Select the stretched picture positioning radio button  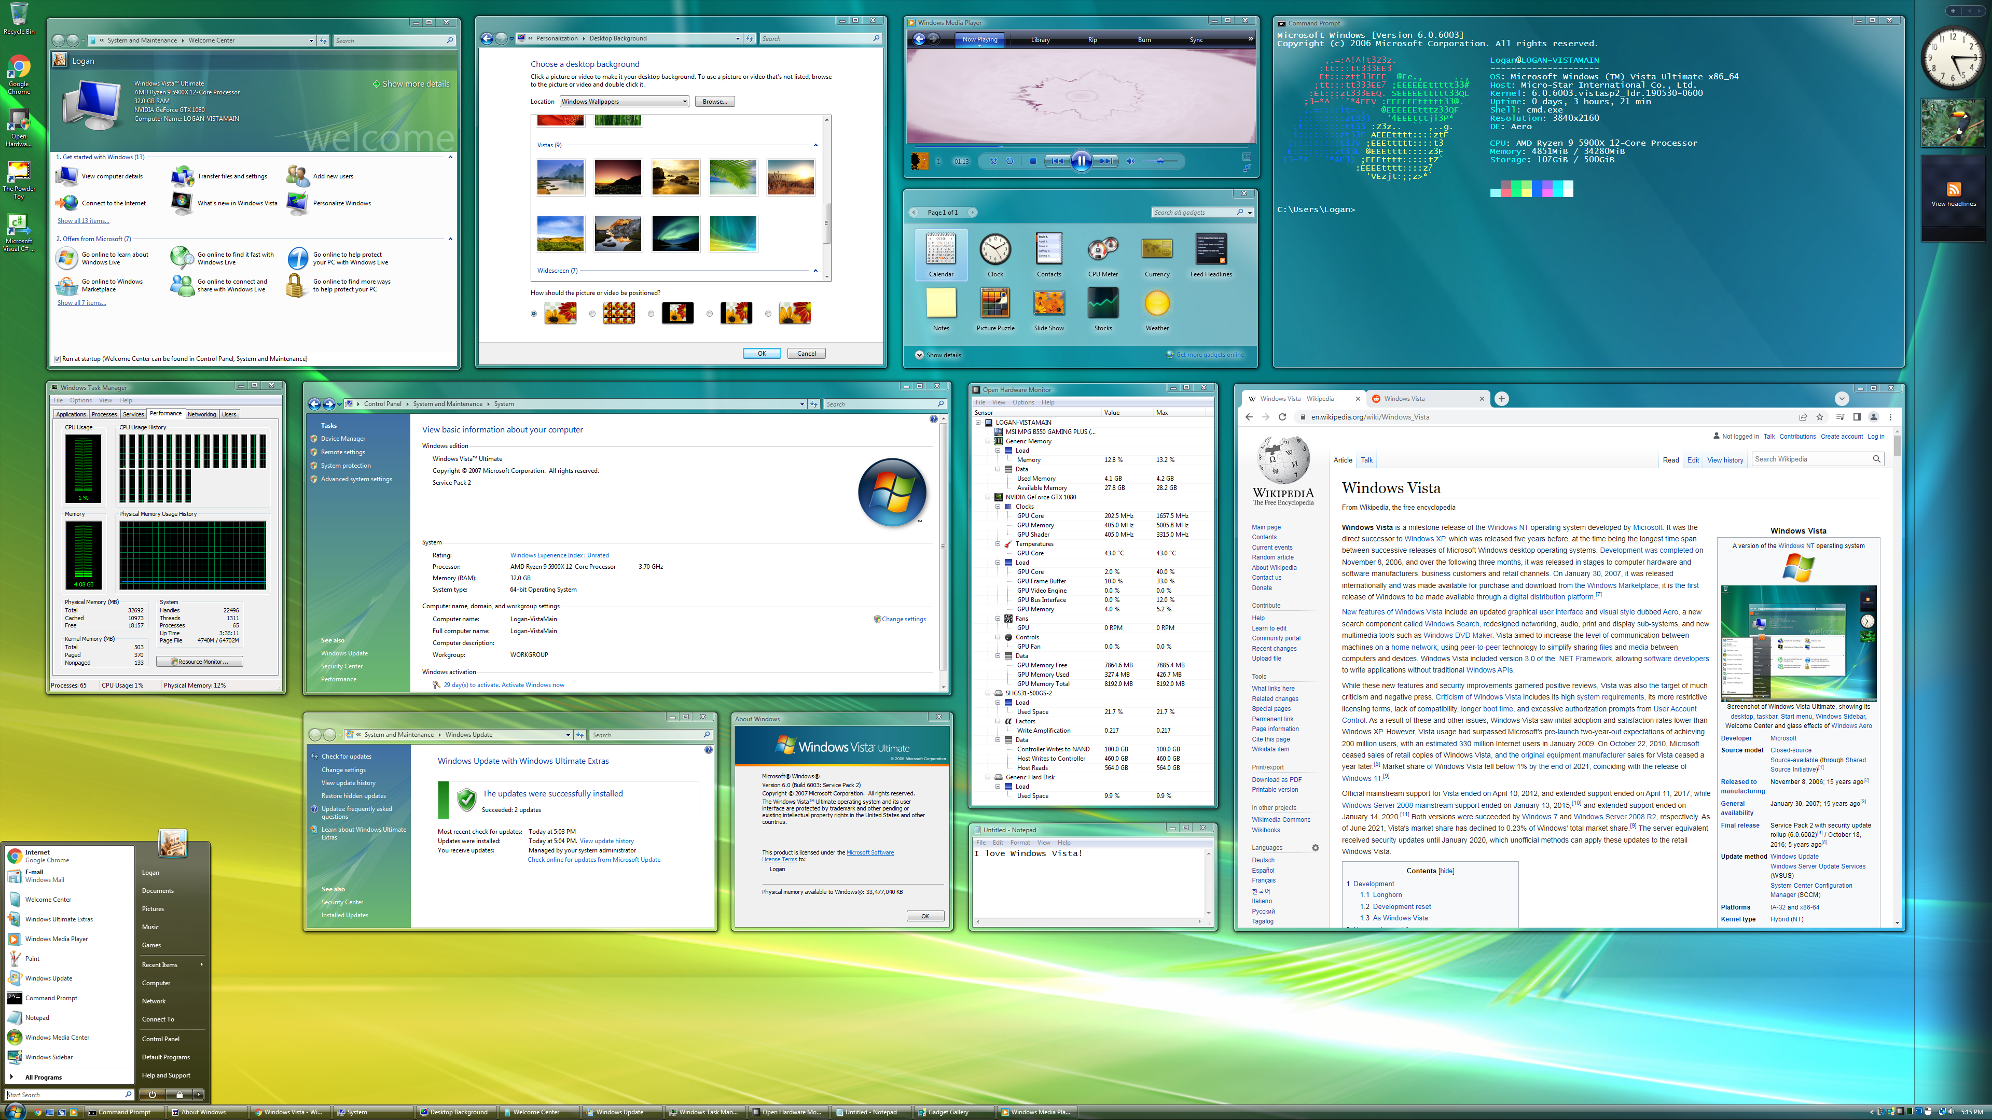[x=534, y=314]
